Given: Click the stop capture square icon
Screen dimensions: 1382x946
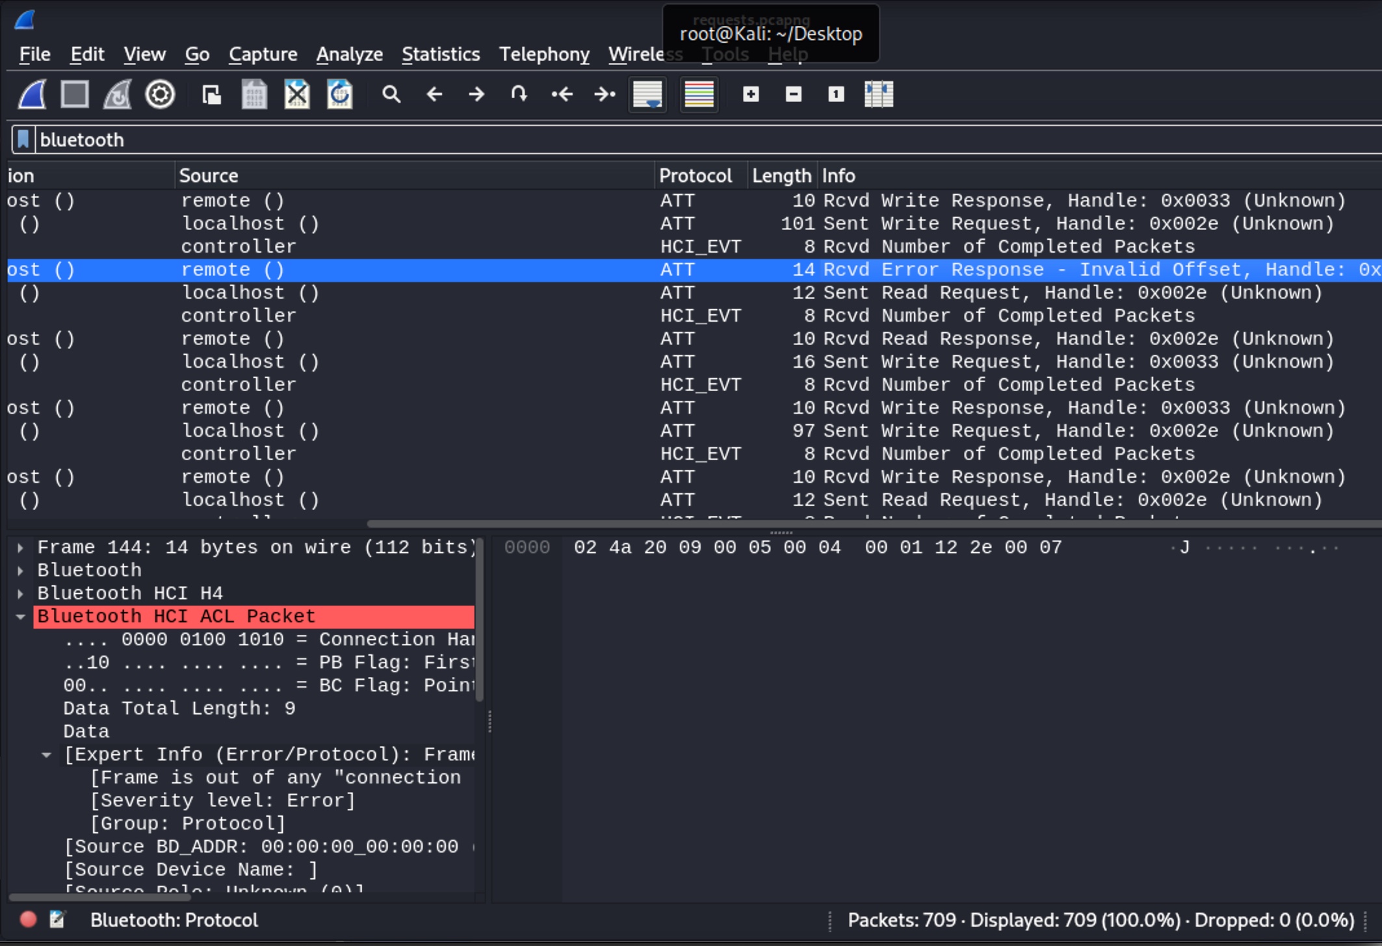Looking at the screenshot, I should coord(75,94).
